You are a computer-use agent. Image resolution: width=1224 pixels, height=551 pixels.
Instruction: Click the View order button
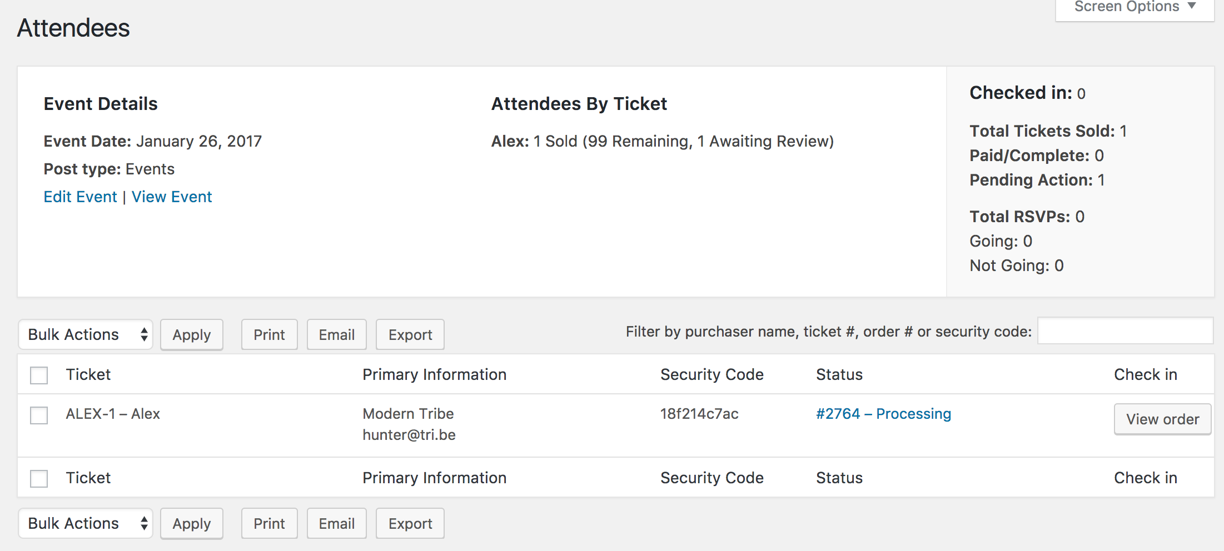tap(1162, 419)
